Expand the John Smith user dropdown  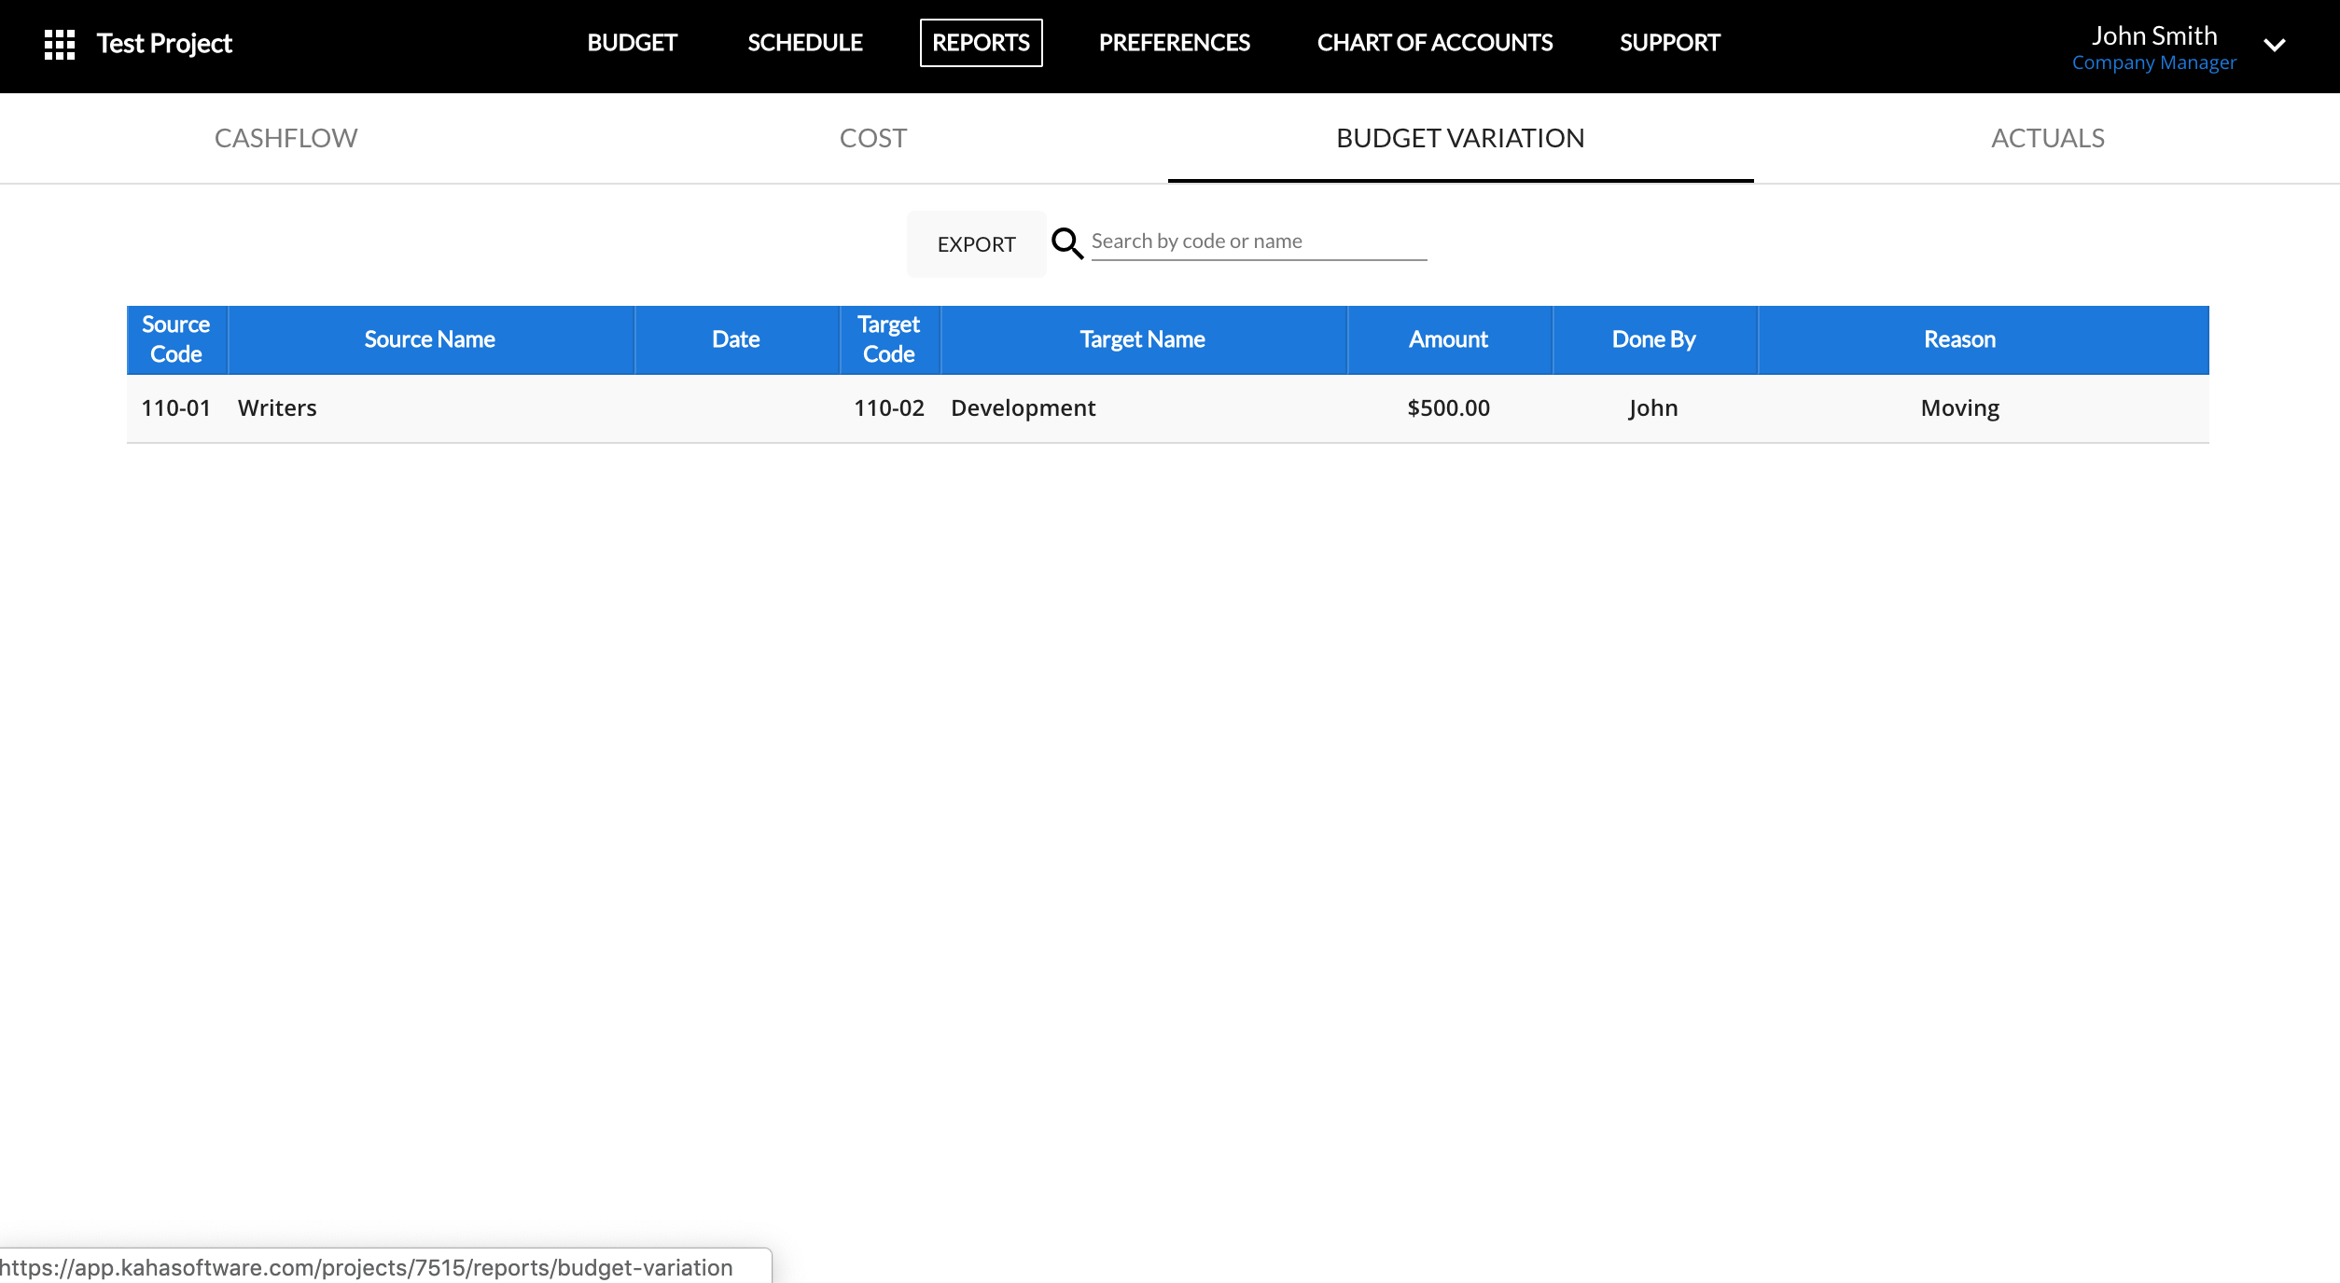click(x=2274, y=45)
